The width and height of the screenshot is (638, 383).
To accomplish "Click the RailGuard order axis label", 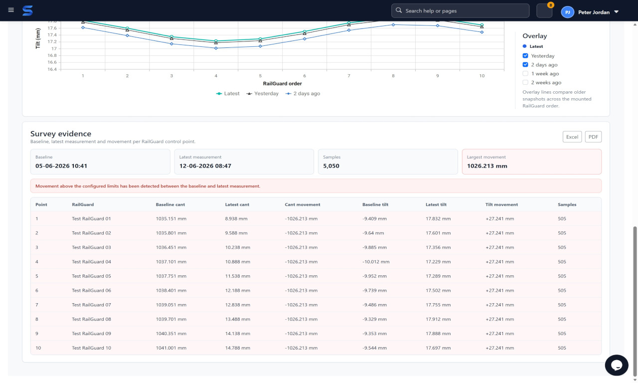I will 282,83.
